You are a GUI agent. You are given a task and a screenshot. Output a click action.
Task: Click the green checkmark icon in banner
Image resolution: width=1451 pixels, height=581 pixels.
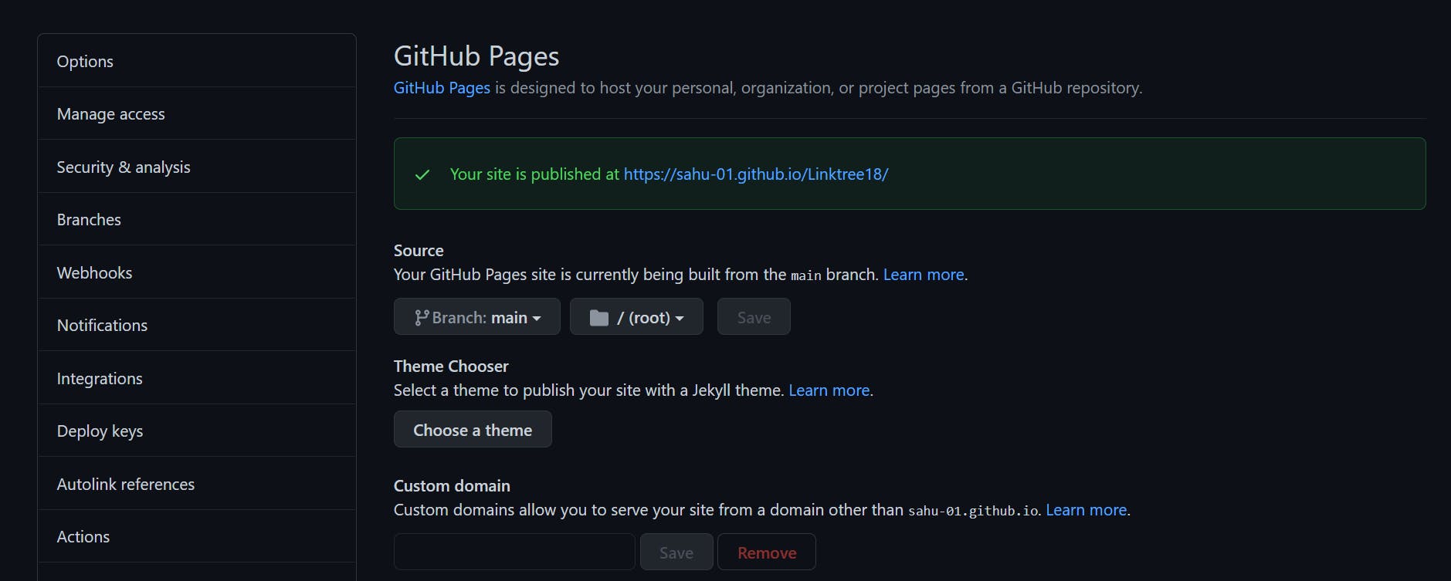tap(422, 174)
